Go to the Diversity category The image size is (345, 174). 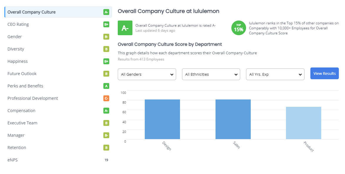(58, 49)
